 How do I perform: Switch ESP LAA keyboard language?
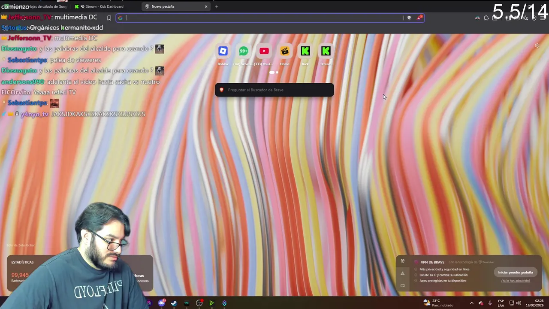[x=501, y=303]
